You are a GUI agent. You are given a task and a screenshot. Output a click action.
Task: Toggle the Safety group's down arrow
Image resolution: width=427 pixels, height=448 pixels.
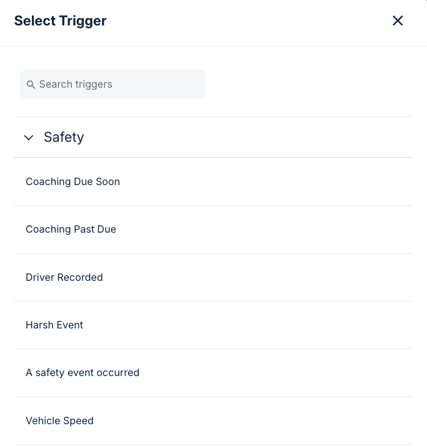[29, 137]
